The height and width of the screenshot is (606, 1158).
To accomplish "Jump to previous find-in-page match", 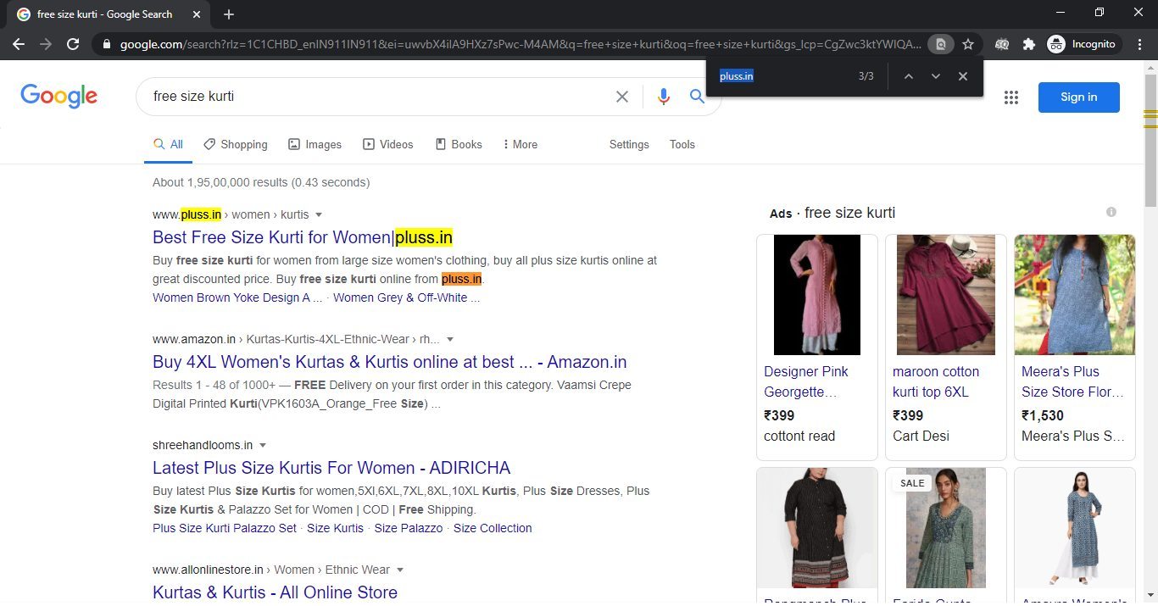I will (x=908, y=76).
